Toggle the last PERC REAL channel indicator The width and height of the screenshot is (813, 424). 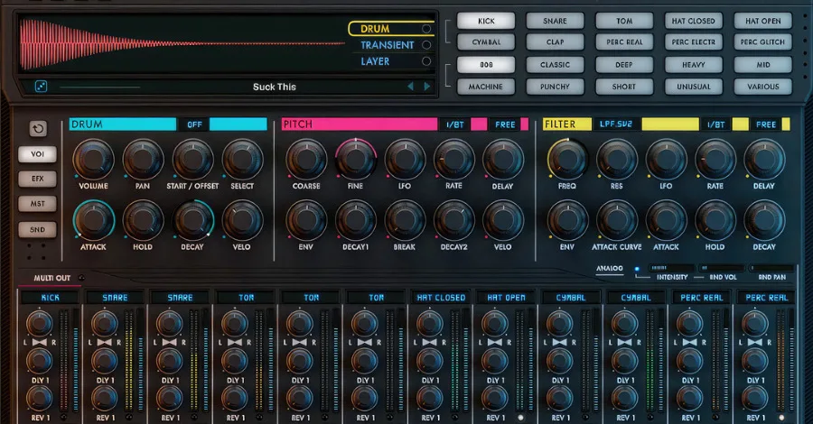pos(780,418)
